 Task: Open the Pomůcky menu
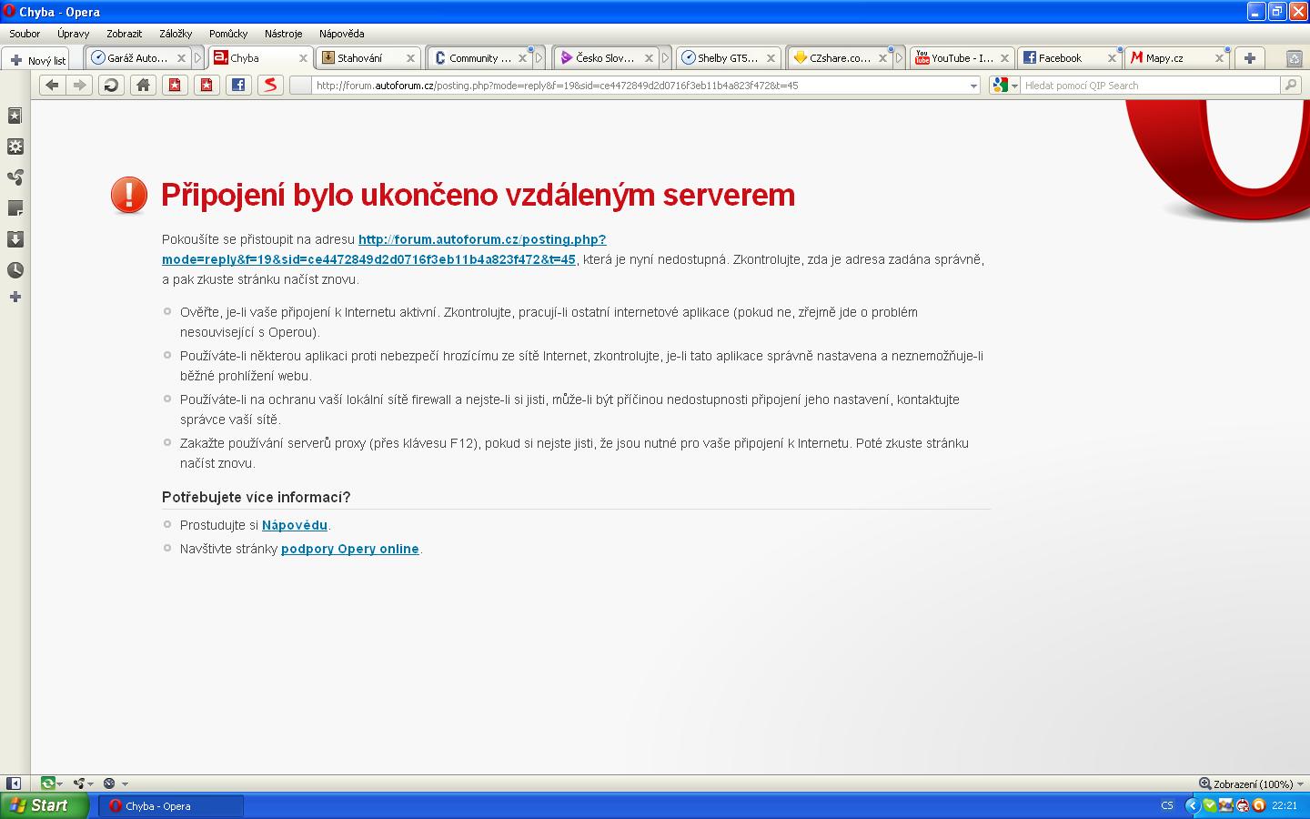[x=228, y=34]
